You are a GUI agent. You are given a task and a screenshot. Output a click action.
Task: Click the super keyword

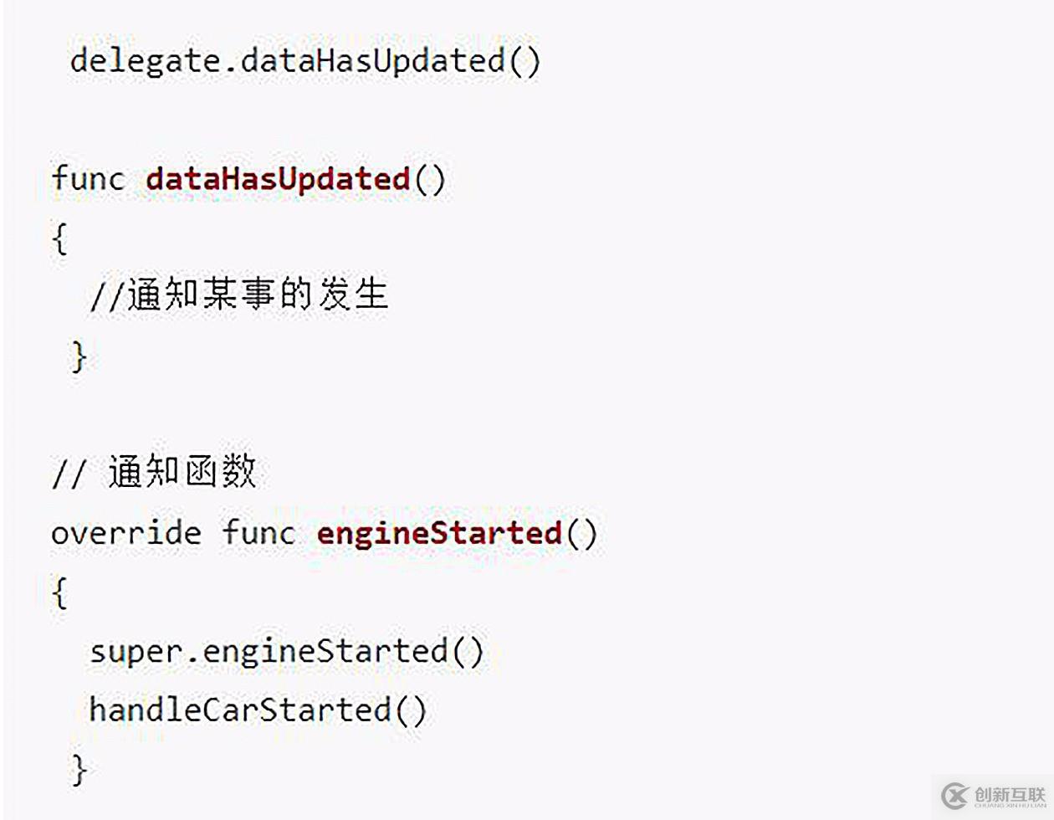click(135, 652)
